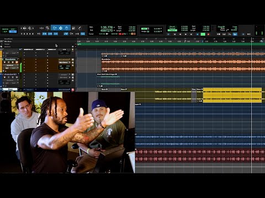This screenshot has height=198, width=265.
Task: Recall zoom preset 5
Action: (x=33, y=34)
